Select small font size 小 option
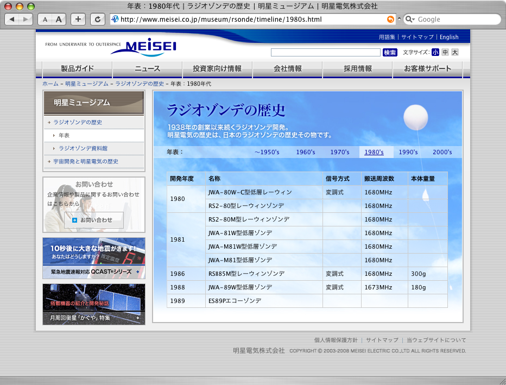Screen dimensions: 506x385 tap(435, 52)
